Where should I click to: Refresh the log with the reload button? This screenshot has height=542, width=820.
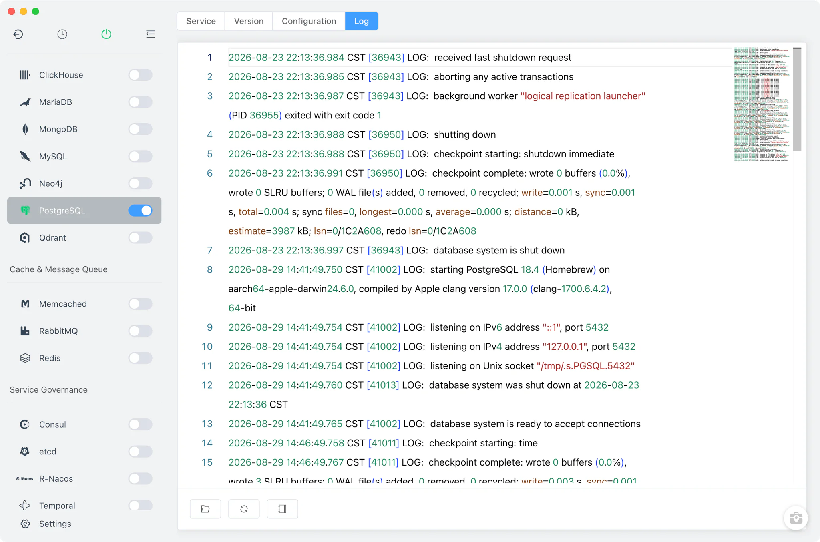click(x=244, y=509)
